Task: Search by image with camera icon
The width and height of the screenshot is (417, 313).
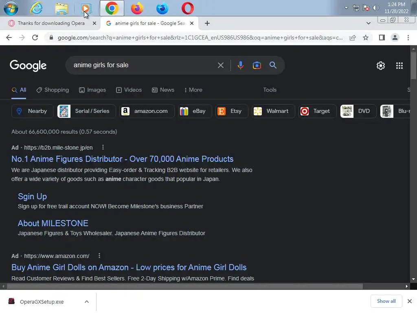Action: 257,65
